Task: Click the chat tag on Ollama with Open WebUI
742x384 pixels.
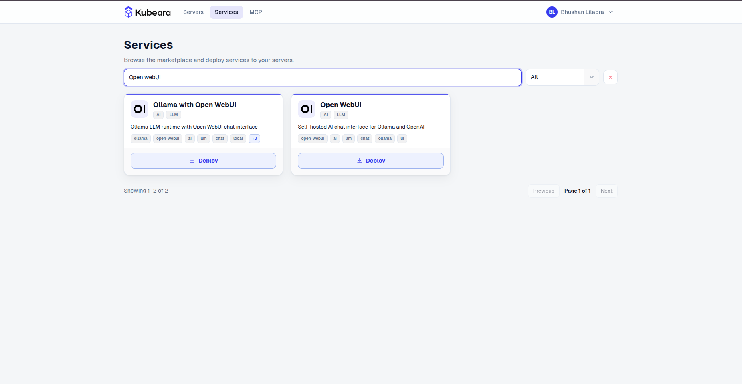Action: [x=220, y=139]
